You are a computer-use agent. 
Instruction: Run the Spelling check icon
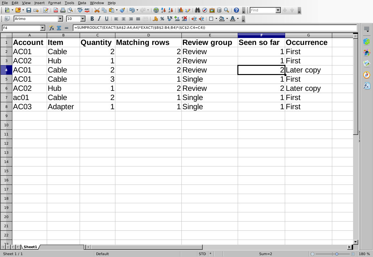[80, 10]
